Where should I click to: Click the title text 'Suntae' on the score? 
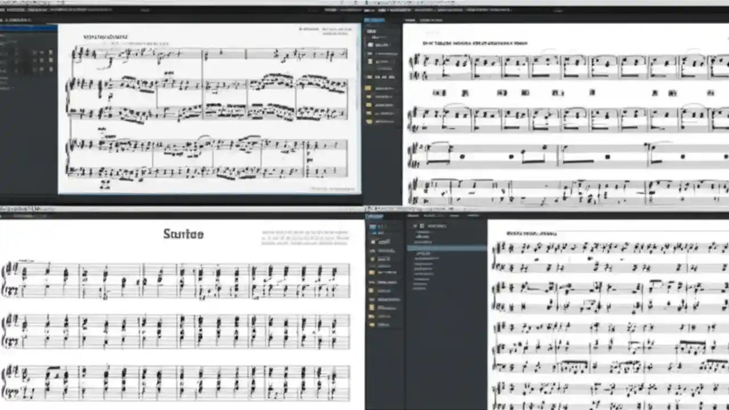point(182,233)
